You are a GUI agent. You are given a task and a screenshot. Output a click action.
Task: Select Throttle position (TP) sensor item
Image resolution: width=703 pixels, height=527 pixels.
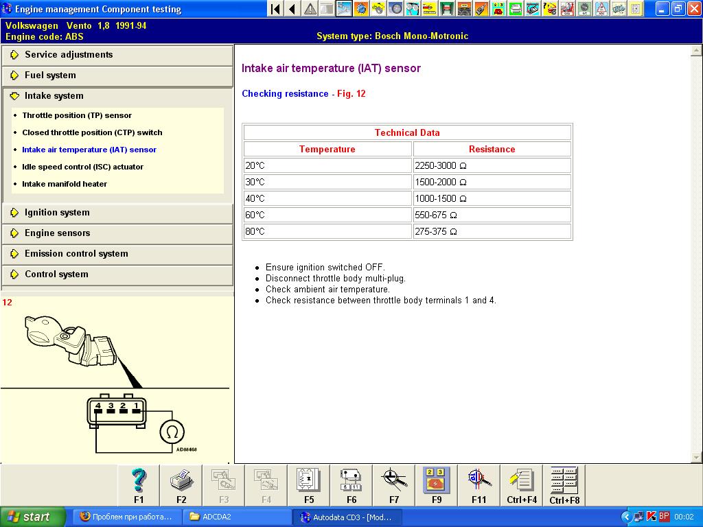77,115
